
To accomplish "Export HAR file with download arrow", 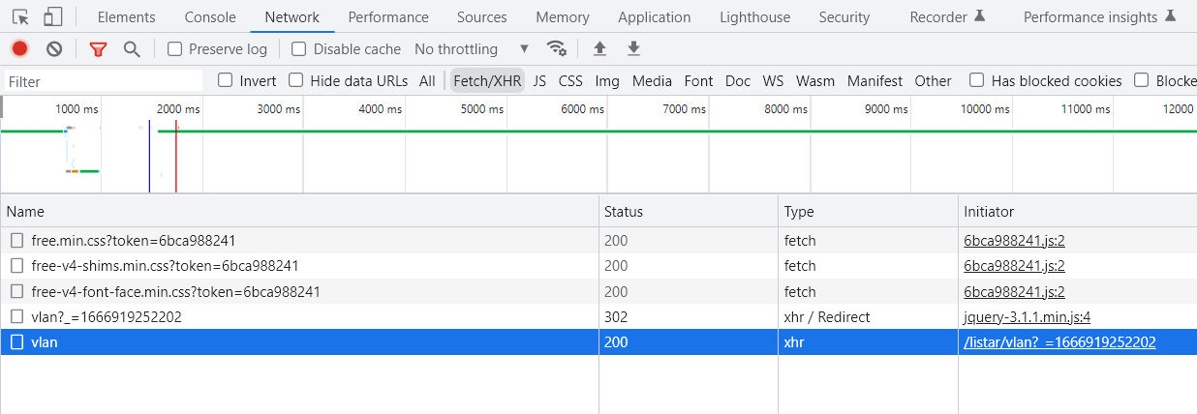I will (x=633, y=48).
